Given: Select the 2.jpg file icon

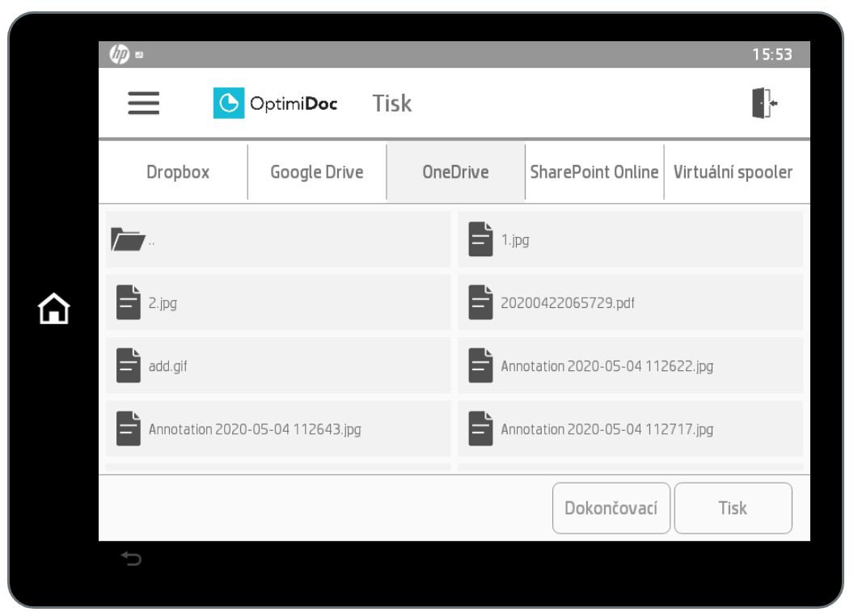Looking at the screenshot, I should (128, 302).
